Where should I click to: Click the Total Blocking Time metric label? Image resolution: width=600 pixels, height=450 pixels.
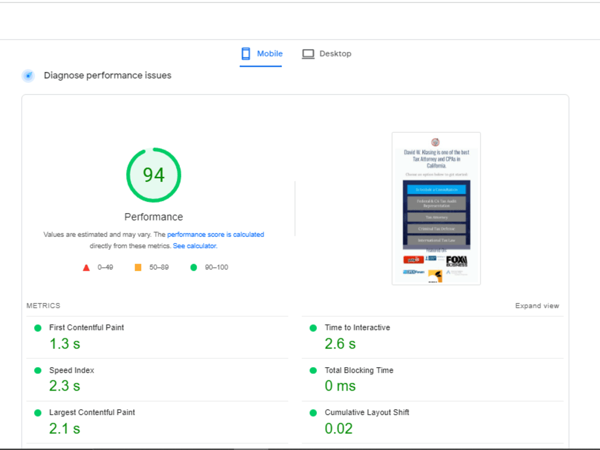pyautogui.click(x=359, y=370)
